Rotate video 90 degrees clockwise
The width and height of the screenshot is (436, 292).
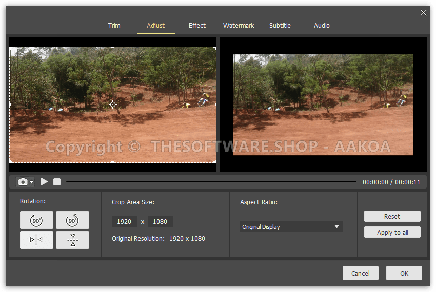pyautogui.click(x=36, y=220)
